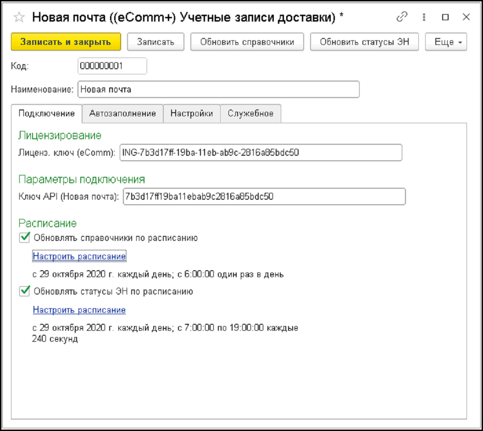Click the chain link icon to get form link
Image resolution: width=483 pixels, height=431 pixels.
[x=402, y=16]
